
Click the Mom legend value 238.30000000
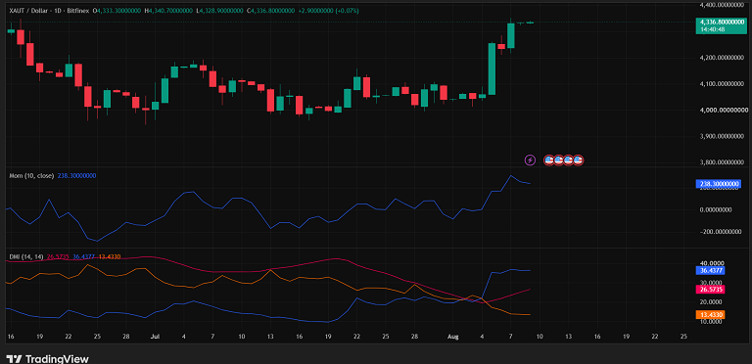[x=76, y=176]
